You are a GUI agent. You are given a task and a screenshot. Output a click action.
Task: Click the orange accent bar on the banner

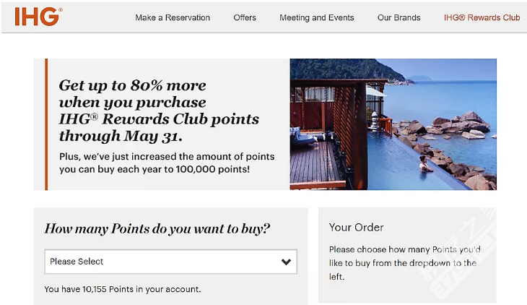click(x=46, y=124)
